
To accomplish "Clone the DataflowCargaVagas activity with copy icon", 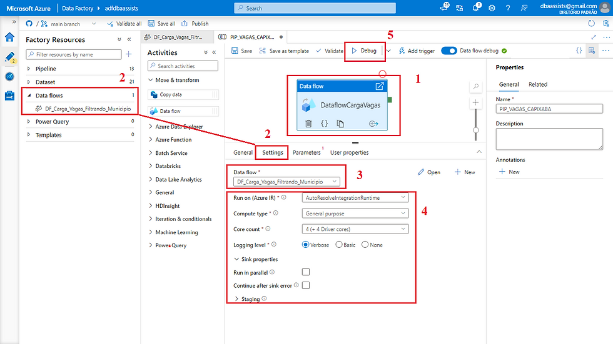I will click(x=340, y=124).
